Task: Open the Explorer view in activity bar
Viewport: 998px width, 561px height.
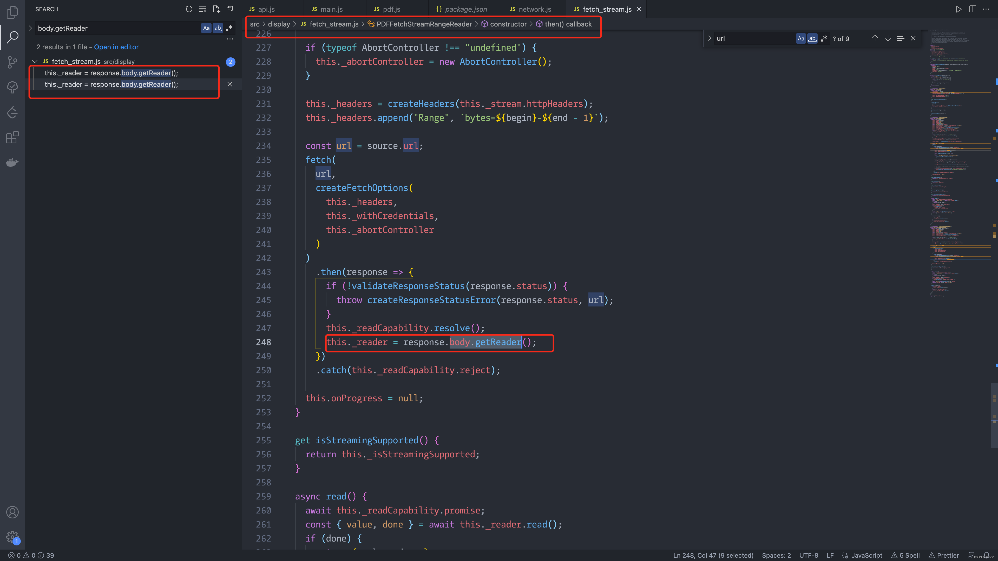Action: coord(12,12)
